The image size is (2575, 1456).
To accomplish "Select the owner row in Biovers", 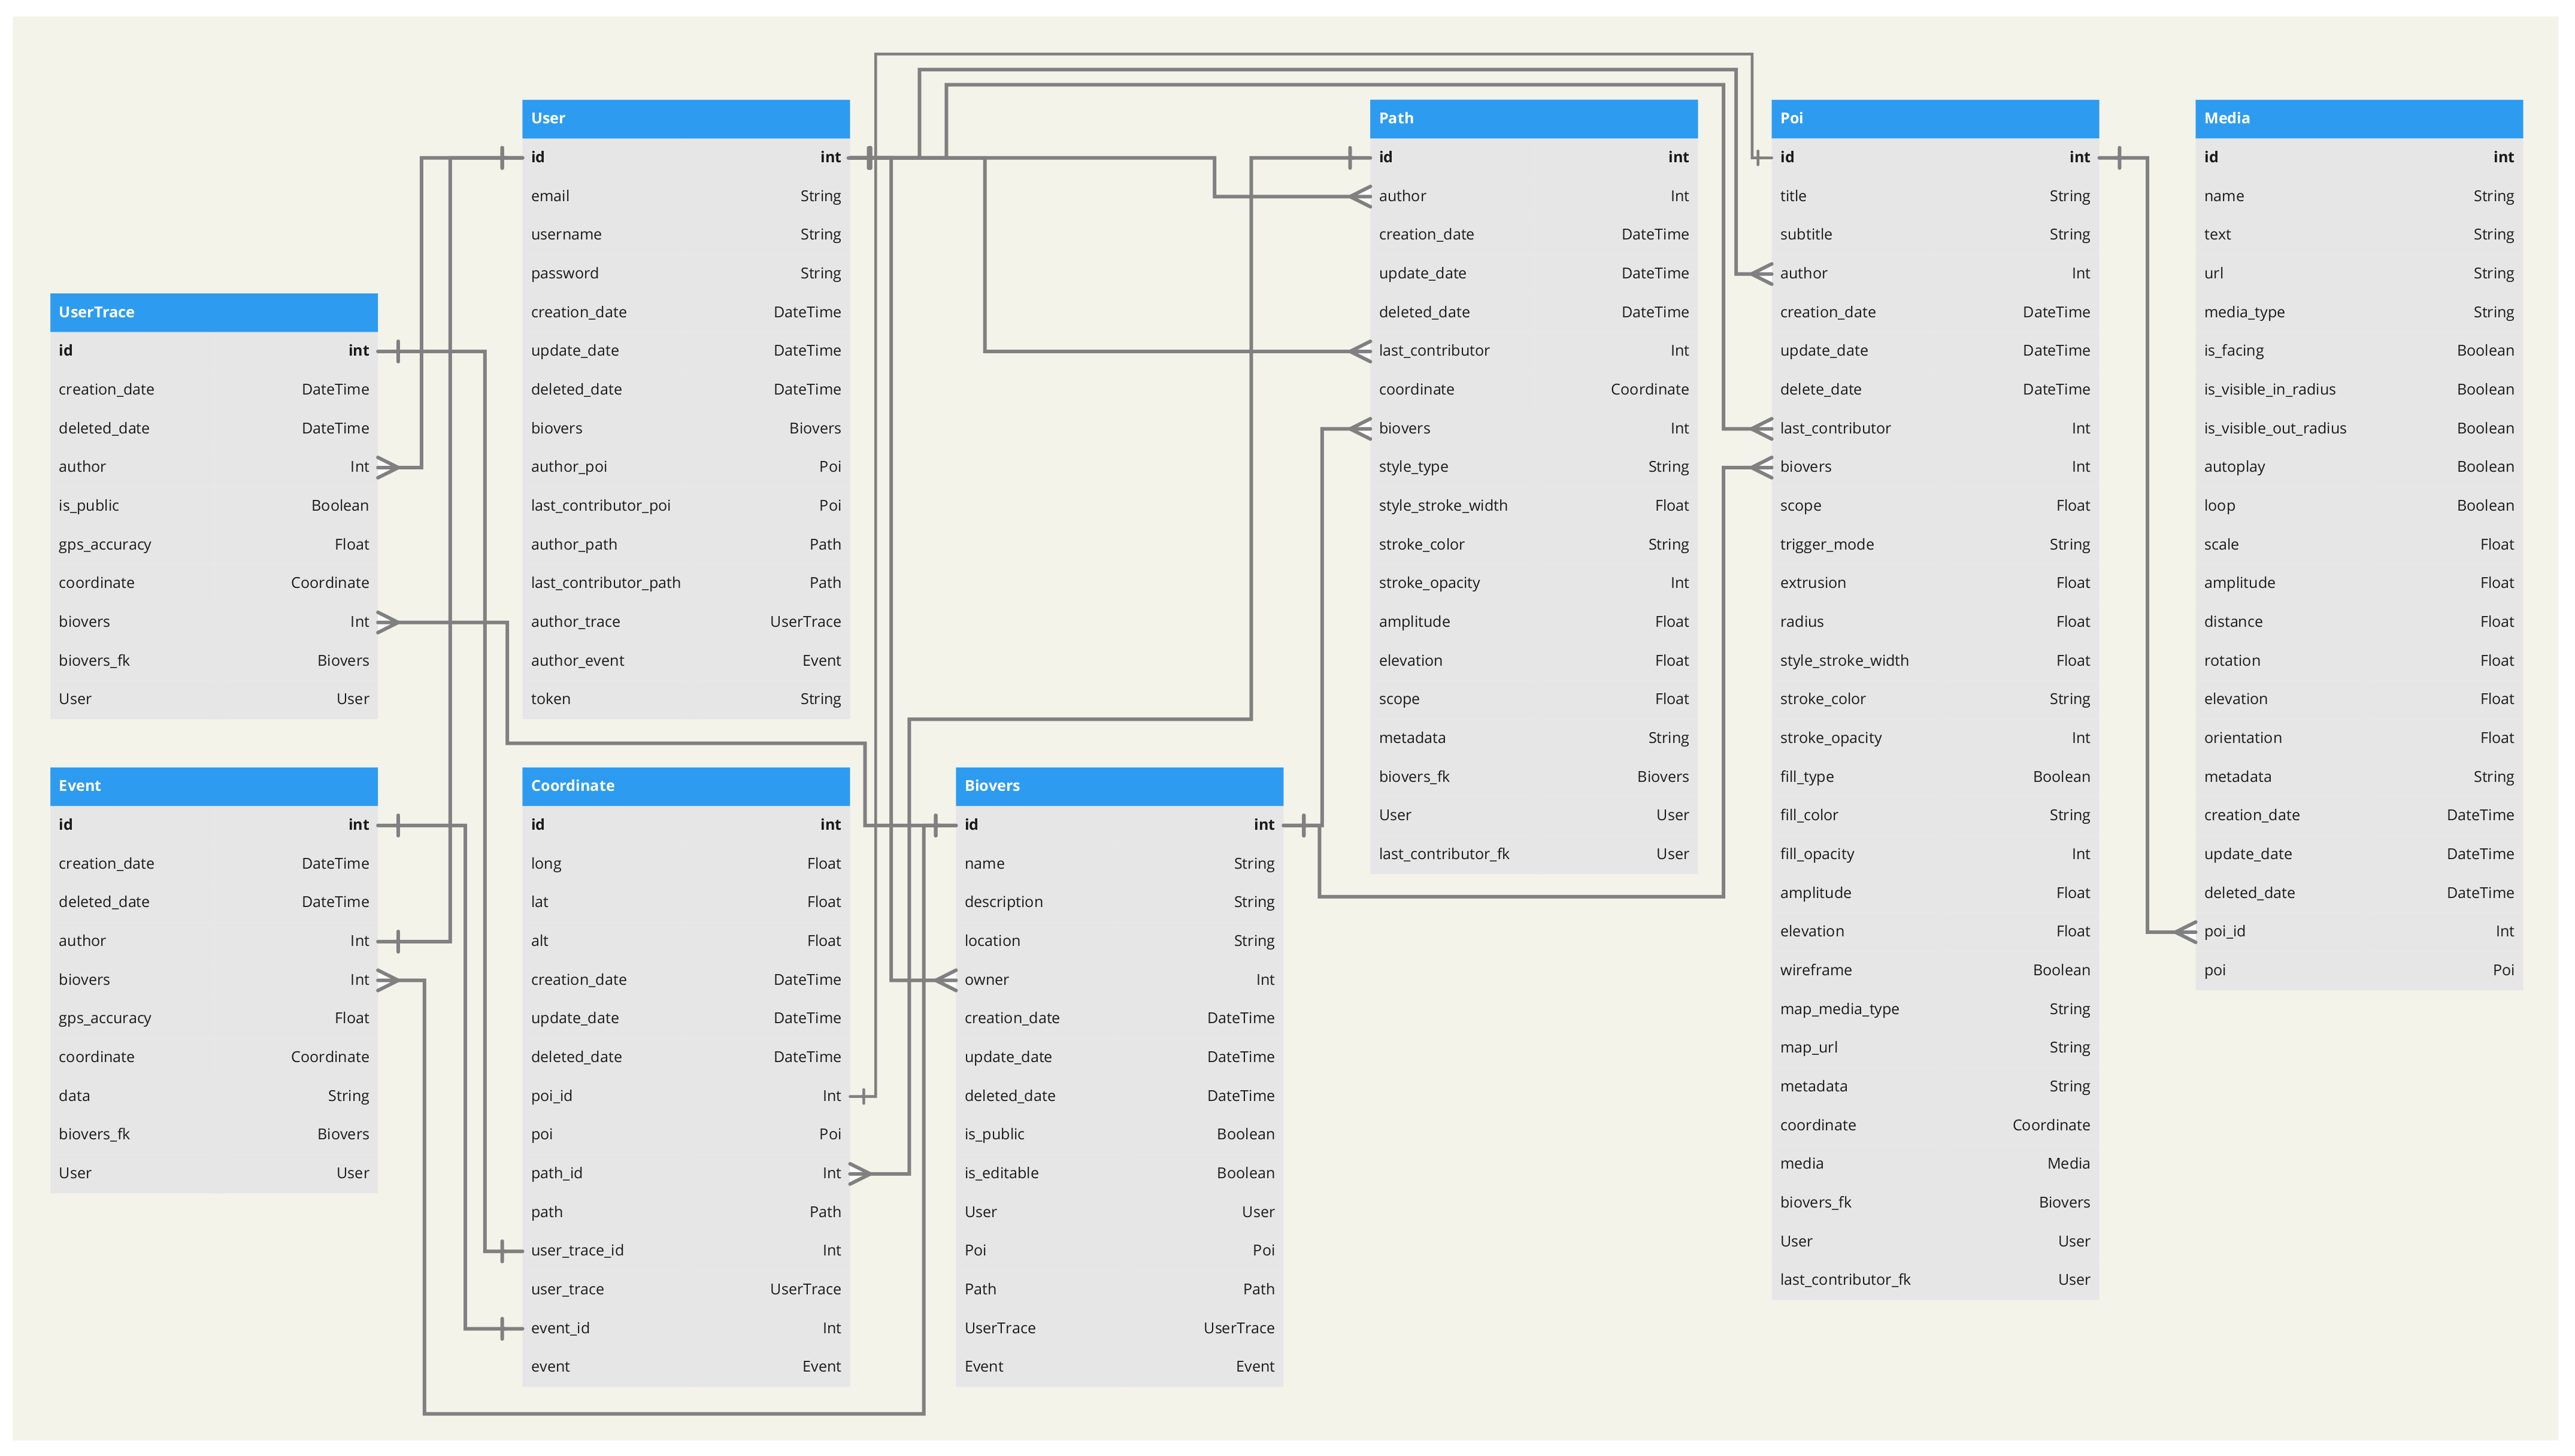I will [1118, 980].
